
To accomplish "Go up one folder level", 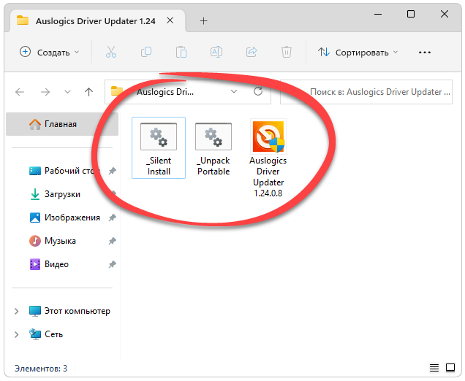I will [x=88, y=92].
